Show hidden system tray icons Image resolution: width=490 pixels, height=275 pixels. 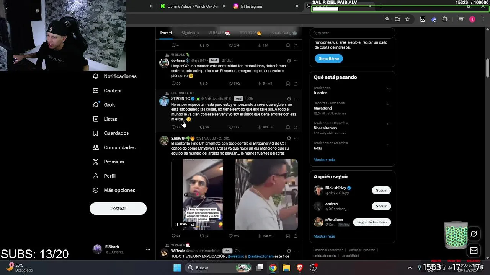410,268
